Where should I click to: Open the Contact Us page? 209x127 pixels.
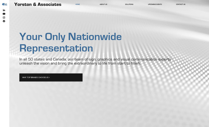tap(181, 4)
